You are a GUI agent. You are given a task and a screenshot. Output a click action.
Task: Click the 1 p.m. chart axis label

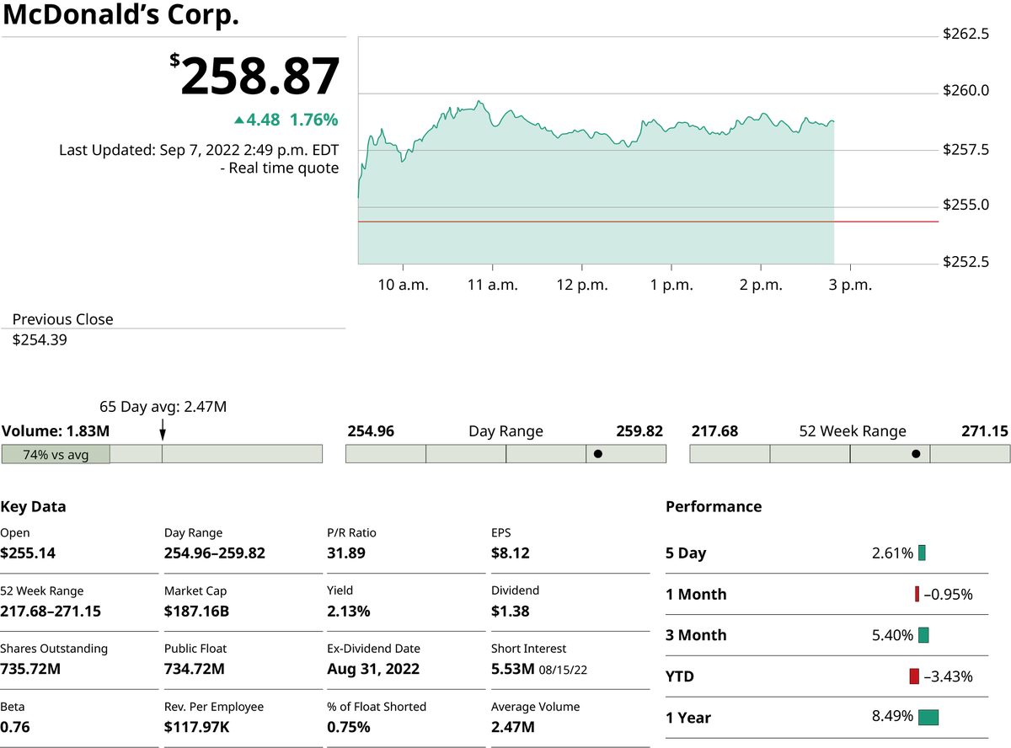coord(671,285)
